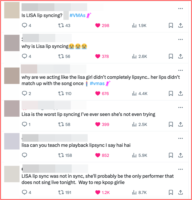Retweet the "why is Lisa lip syncing" tweet
Screen dimensions: 192x200
[x=61, y=56]
